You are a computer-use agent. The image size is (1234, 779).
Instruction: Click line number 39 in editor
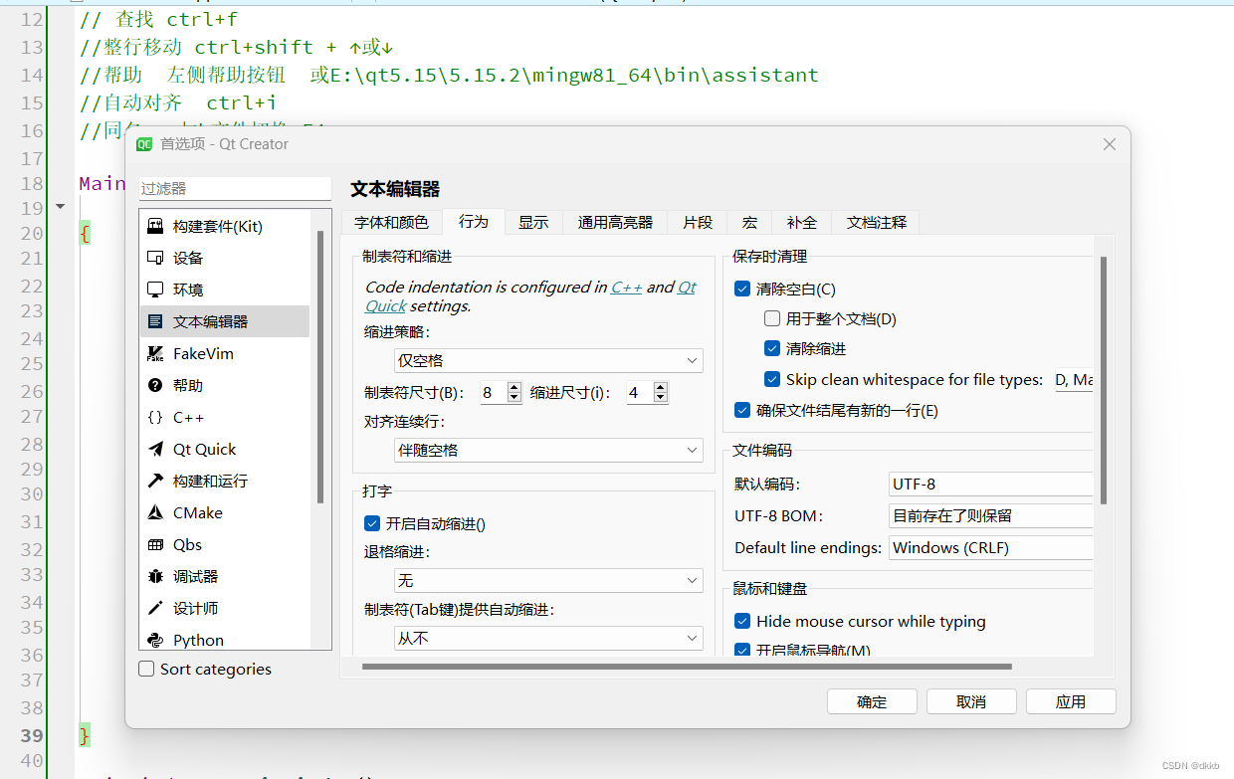(32, 736)
